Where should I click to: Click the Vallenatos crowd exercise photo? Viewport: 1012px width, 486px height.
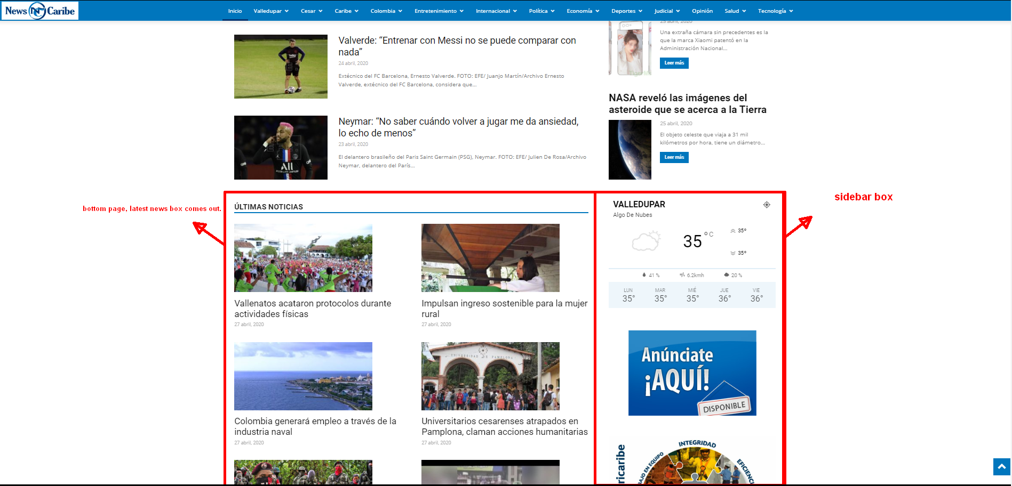(303, 258)
